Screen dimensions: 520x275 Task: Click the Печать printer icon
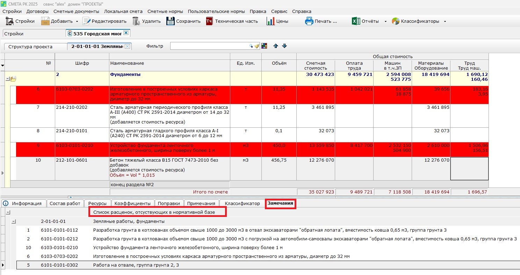tap(309, 21)
